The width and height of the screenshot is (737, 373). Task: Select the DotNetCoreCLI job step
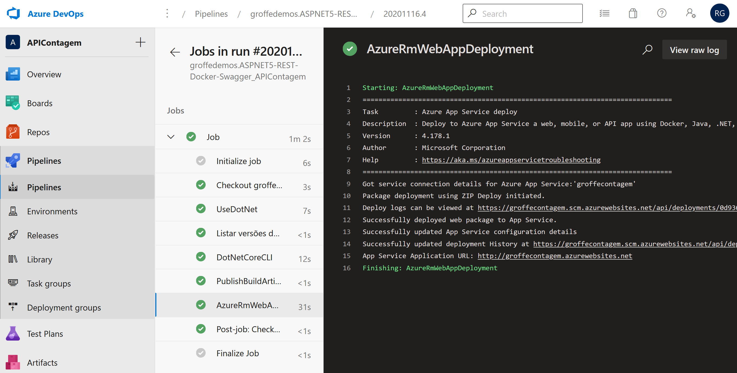pos(244,257)
